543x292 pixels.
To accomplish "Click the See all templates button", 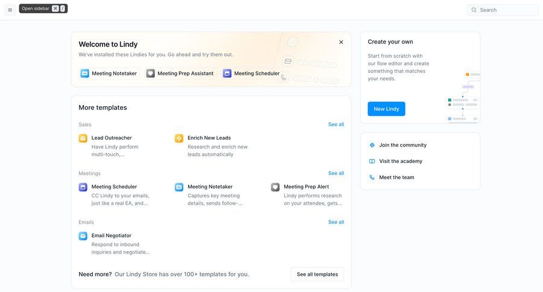I will (x=317, y=275).
